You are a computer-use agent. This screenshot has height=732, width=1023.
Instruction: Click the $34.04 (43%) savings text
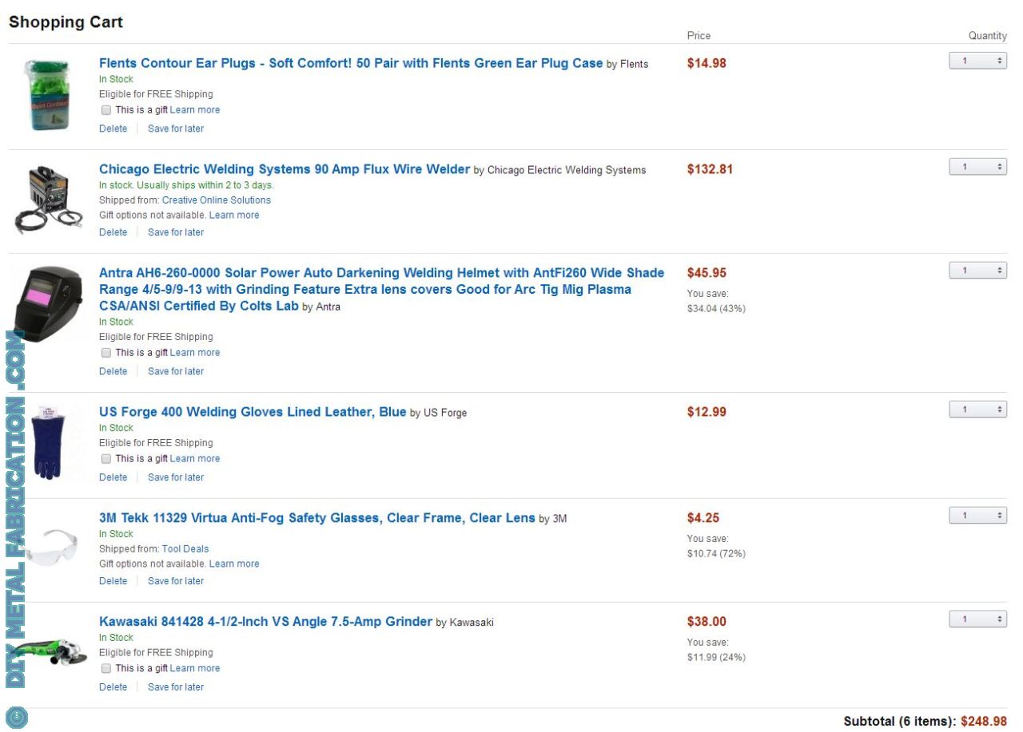point(716,309)
